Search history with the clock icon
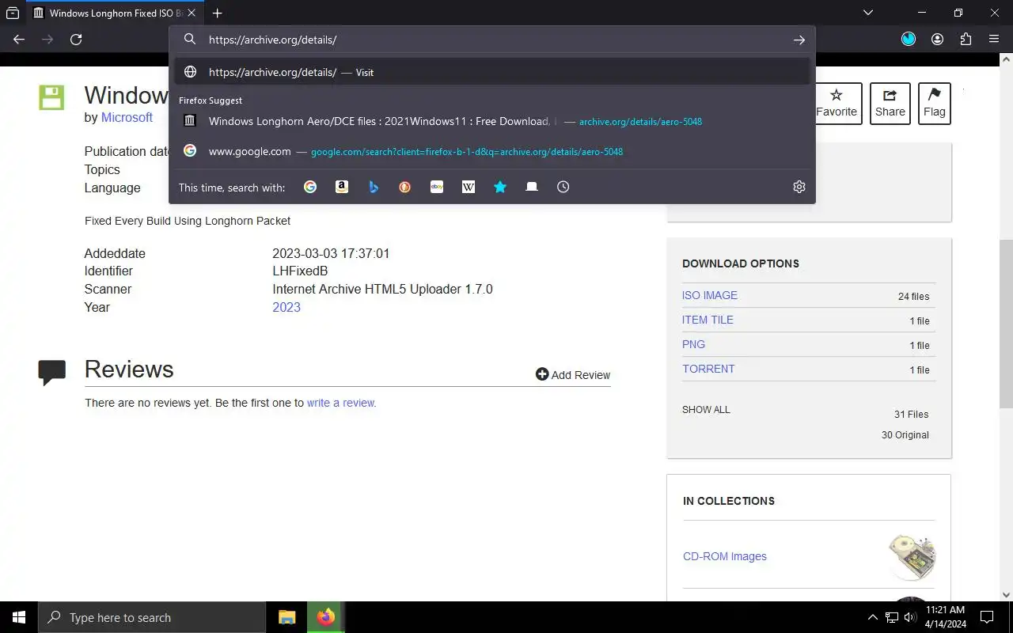The width and height of the screenshot is (1013, 633). [x=563, y=187]
